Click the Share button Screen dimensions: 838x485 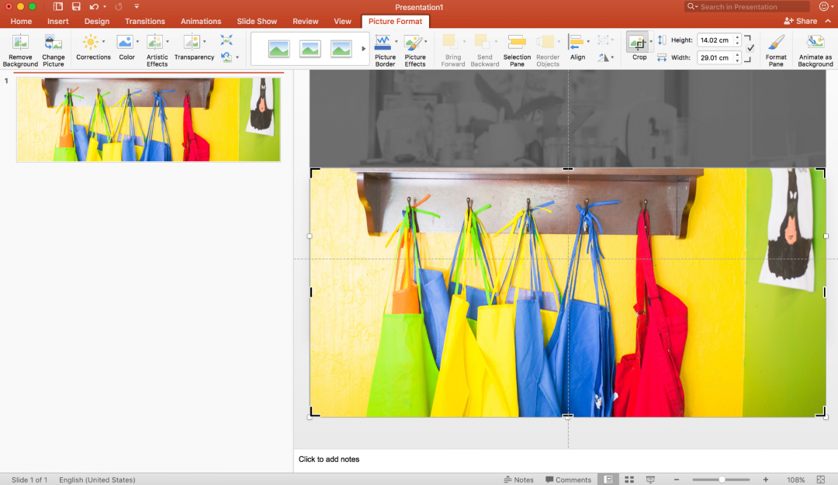click(x=801, y=21)
